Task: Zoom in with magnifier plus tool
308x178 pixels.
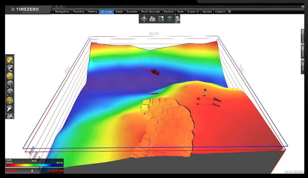Action: 10,84
